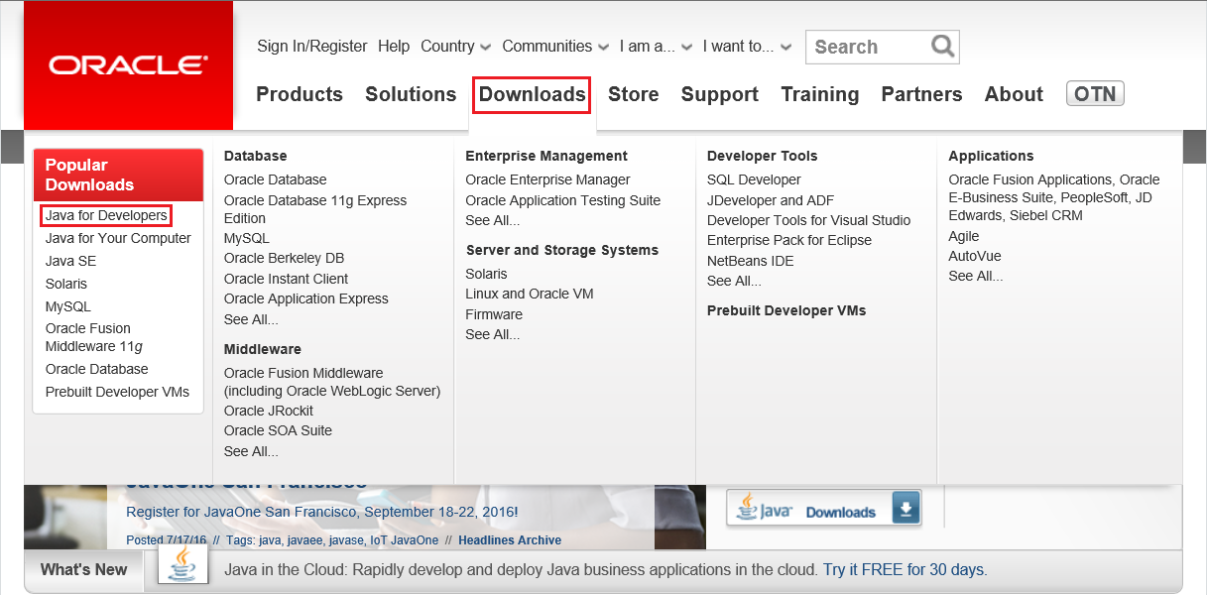Expand the Communities dropdown

click(x=555, y=46)
